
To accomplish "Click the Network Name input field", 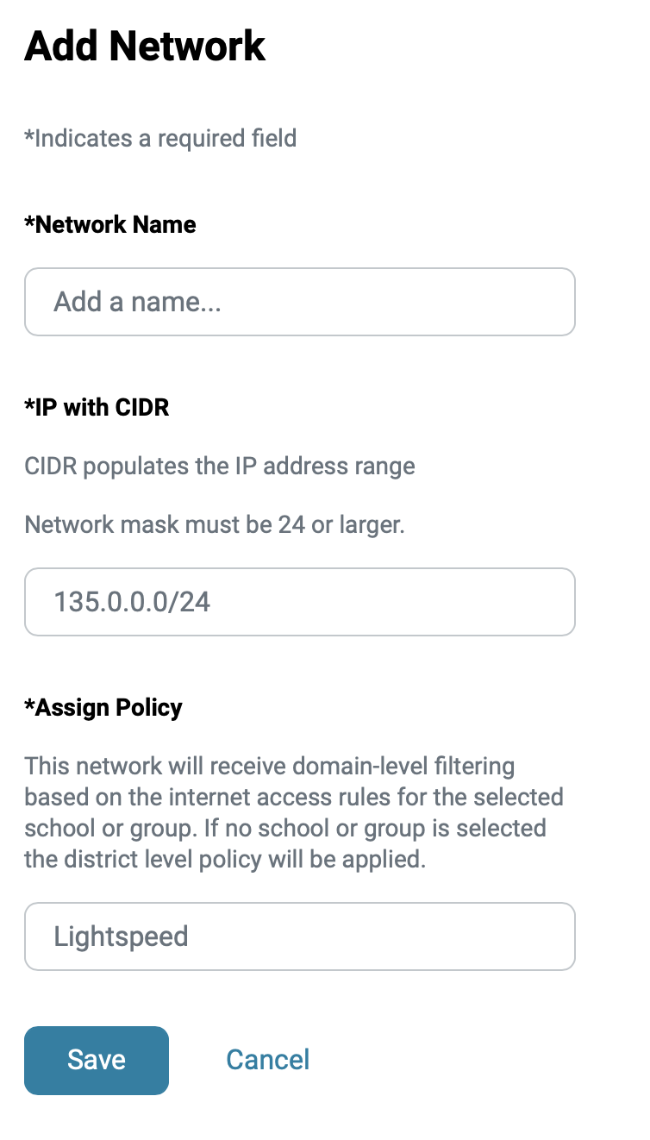I will tap(299, 302).
